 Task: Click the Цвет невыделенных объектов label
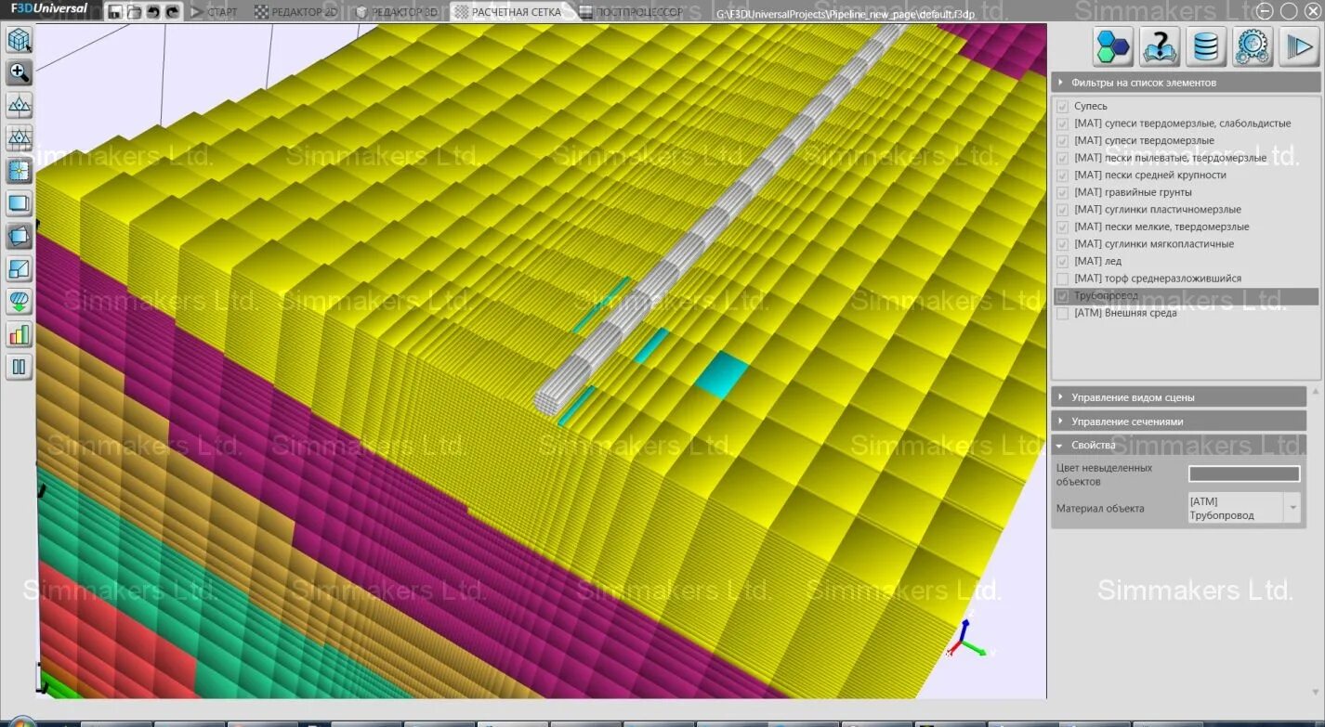[x=1105, y=474]
